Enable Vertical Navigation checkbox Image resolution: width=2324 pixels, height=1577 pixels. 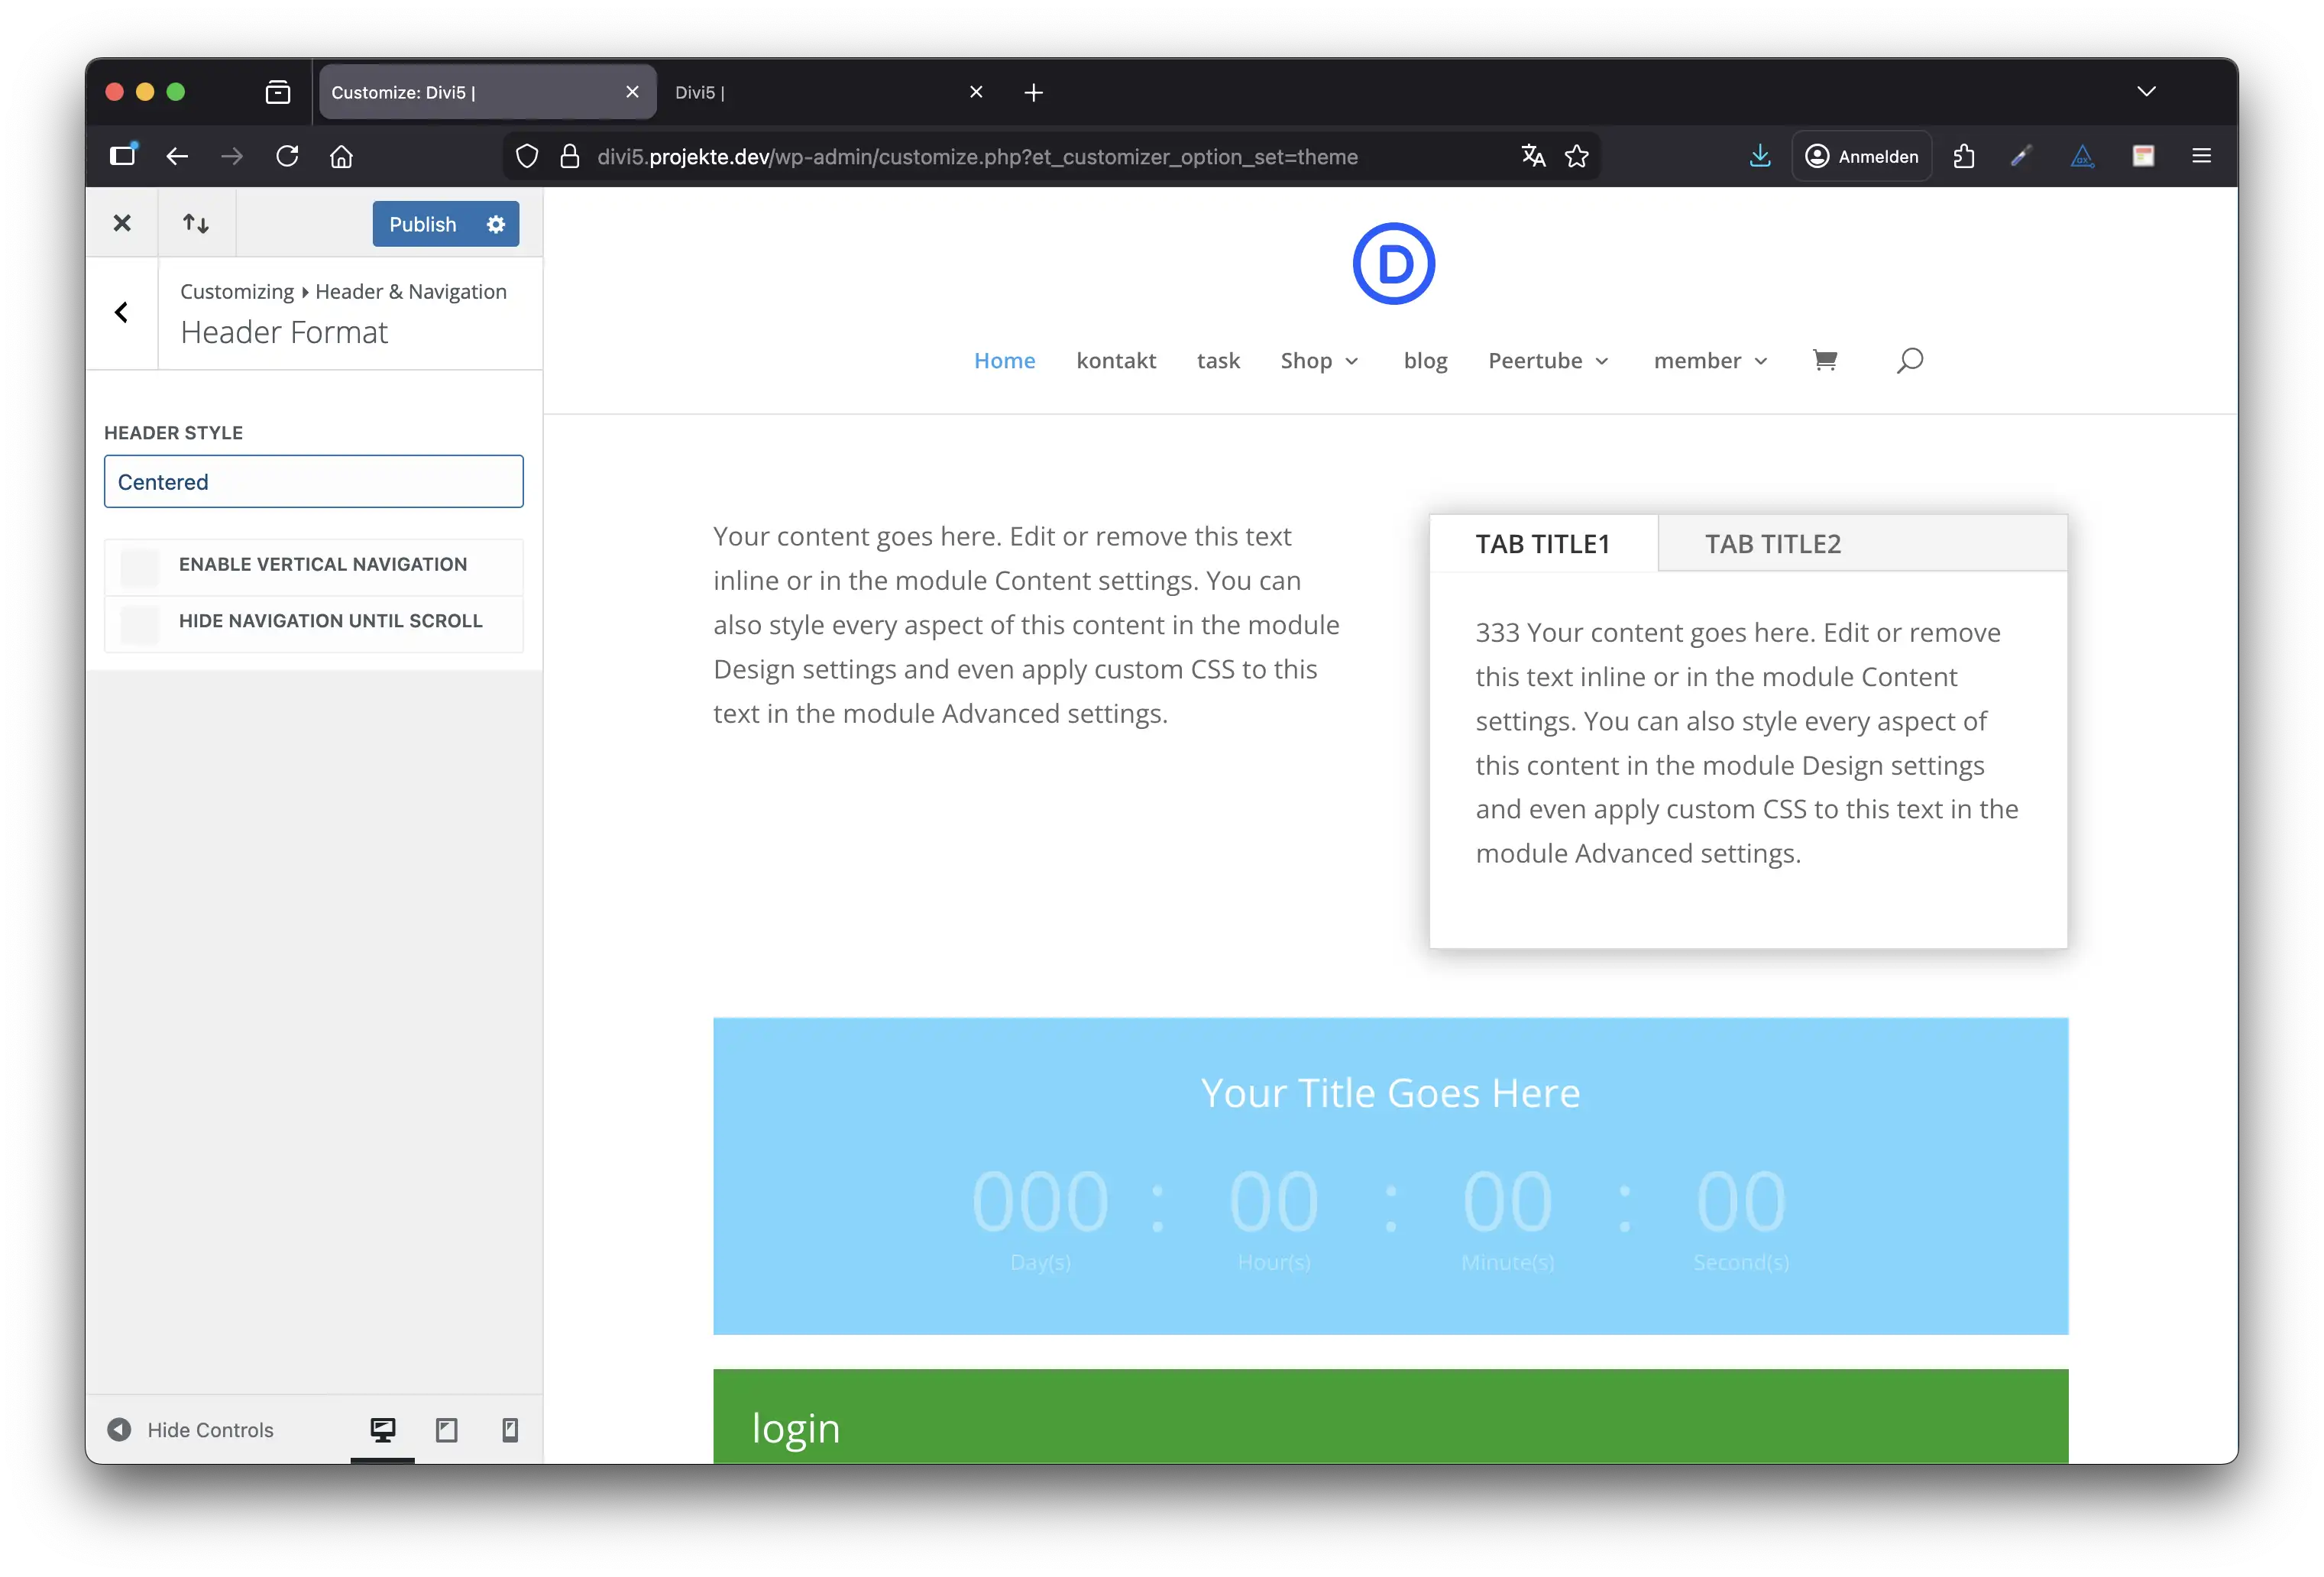(140, 566)
